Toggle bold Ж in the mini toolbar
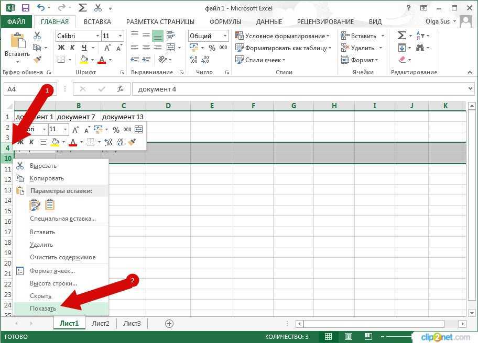 click(x=20, y=142)
